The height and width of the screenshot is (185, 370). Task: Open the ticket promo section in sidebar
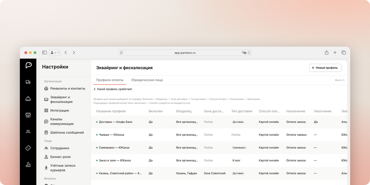pyautogui.click(x=28, y=148)
